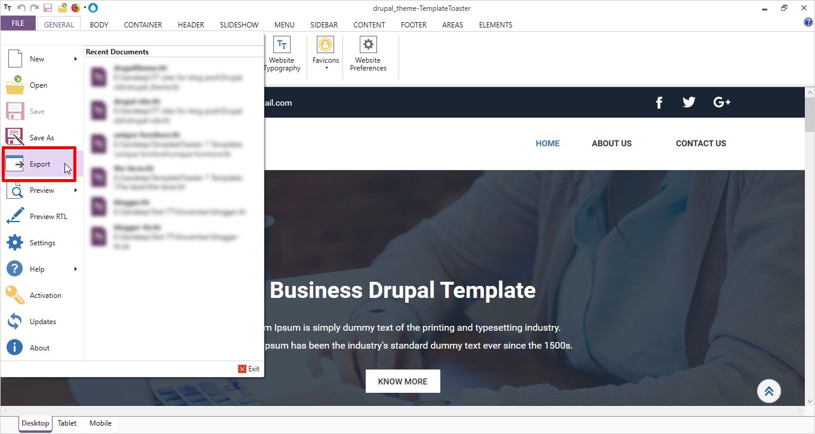Open the FILE menu tab
The width and height of the screenshot is (815, 434).
(x=18, y=23)
